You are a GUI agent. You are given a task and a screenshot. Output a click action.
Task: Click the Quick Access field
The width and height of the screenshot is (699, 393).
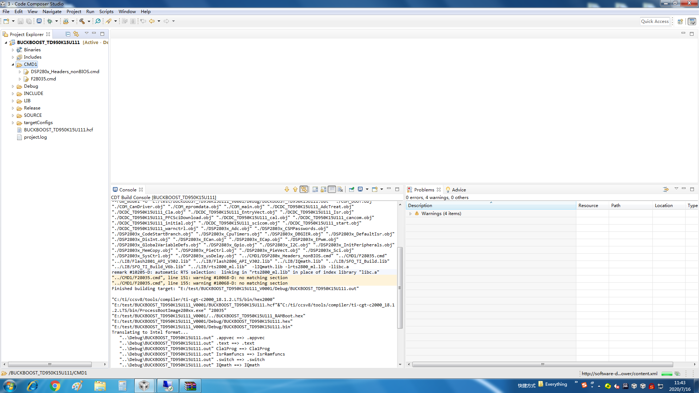click(655, 21)
